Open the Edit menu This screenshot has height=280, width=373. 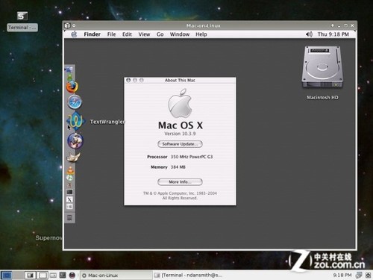[127, 34]
